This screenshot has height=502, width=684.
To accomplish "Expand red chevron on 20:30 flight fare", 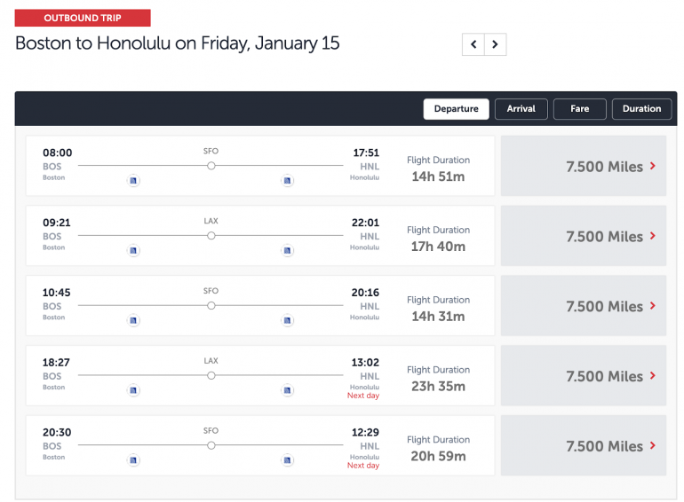I will [x=653, y=446].
